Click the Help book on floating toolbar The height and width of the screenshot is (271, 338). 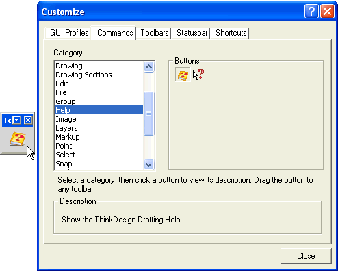pos(18,139)
